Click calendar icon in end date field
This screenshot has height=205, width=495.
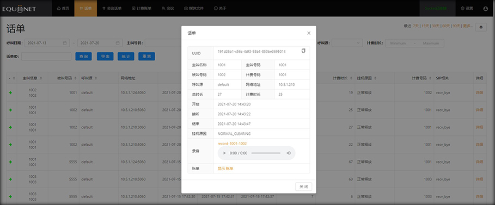pyautogui.click(x=118, y=43)
